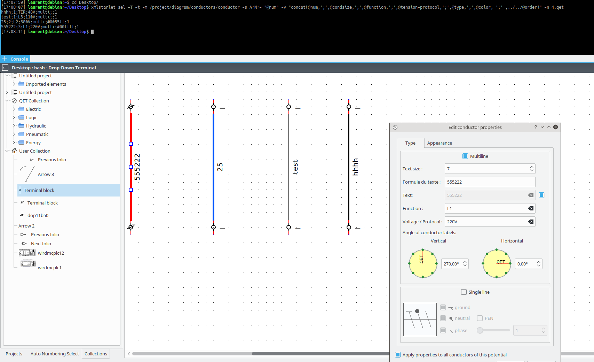Collapse the User Collection node
Image resolution: width=594 pixels, height=362 pixels.
[x=7, y=151]
